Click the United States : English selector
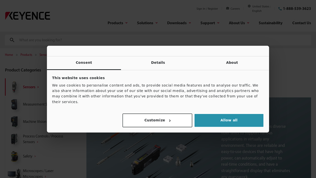Screen dimensions: 316x178 [x=261, y=9]
